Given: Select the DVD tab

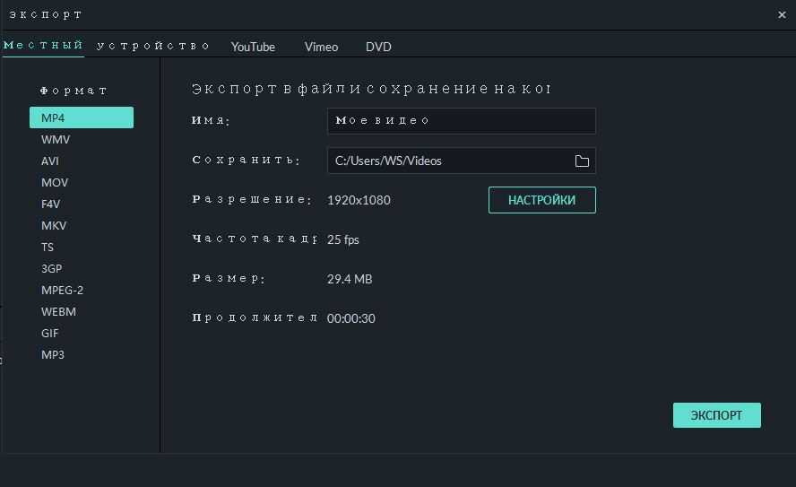Looking at the screenshot, I should tap(378, 47).
